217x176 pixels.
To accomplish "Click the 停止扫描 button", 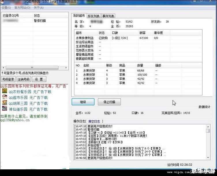I will [x=109, y=102].
